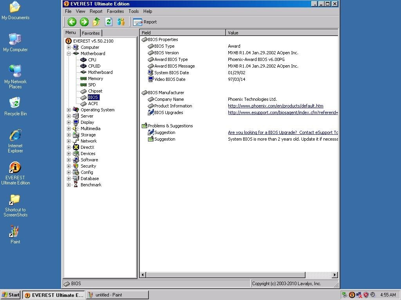Click the Software icon in tree
401x300 pixels.
pos(76,160)
